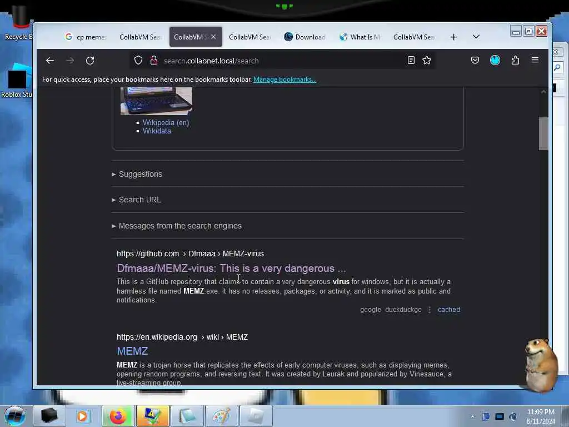Open the shield tracking protection icon
The height and width of the screenshot is (427, 569).
coord(138,60)
